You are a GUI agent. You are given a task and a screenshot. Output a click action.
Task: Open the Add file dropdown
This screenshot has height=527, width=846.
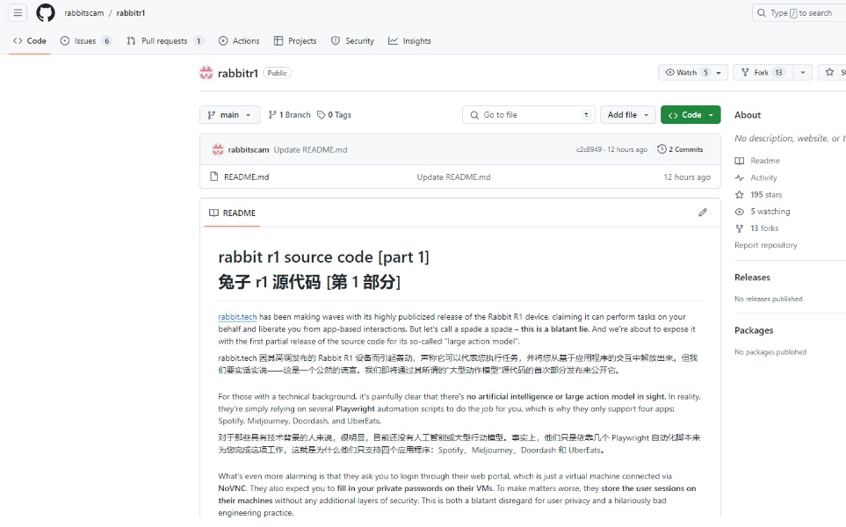628,115
